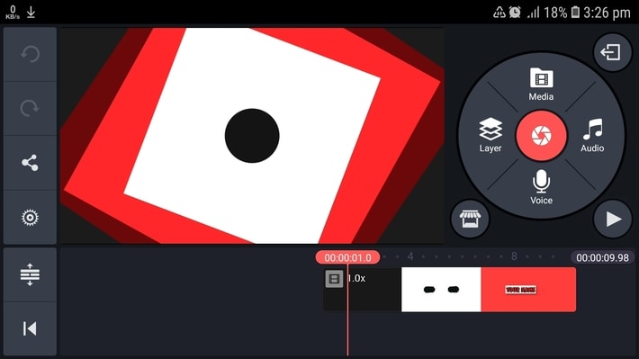Tap the KB/s network speed indicator
This screenshot has height=359, width=639.
pyautogui.click(x=13, y=13)
